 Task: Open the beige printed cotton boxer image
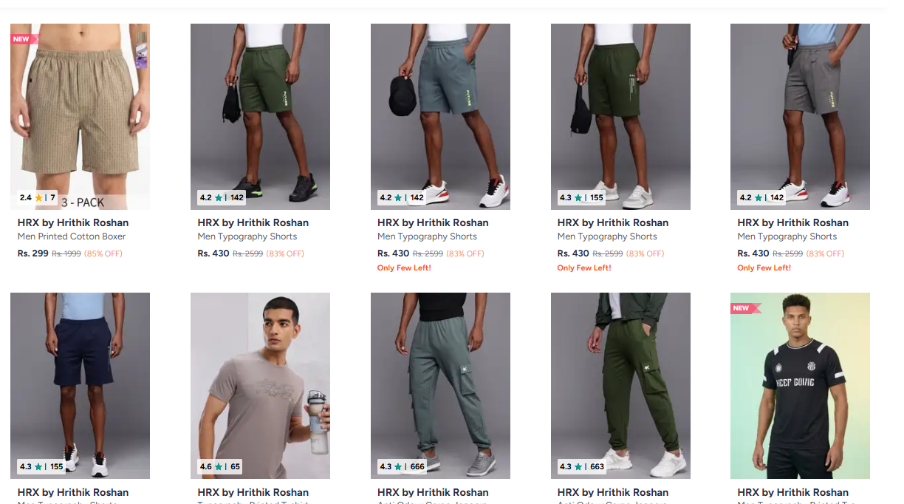click(80, 117)
